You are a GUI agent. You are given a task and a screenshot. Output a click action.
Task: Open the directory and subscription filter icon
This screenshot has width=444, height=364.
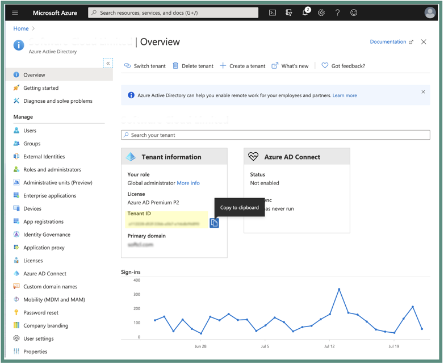point(288,12)
